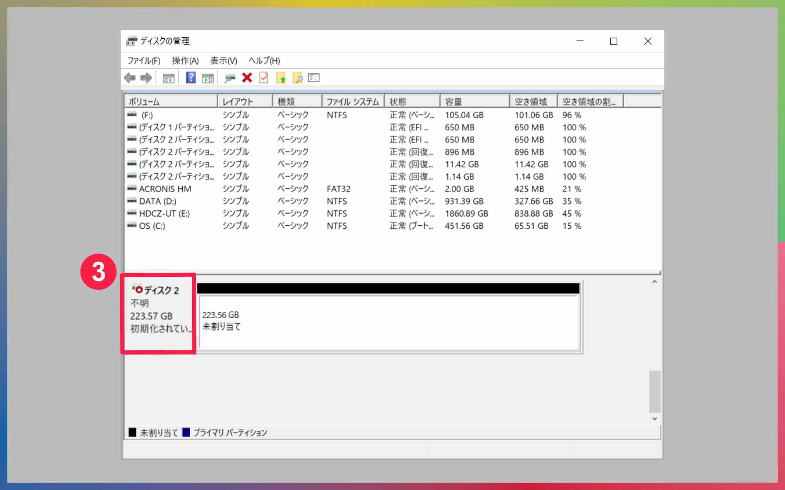The width and height of the screenshot is (785, 490).
Task: Click the properties checkmark document icon
Action: pyautogui.click(x=264, y=78)
